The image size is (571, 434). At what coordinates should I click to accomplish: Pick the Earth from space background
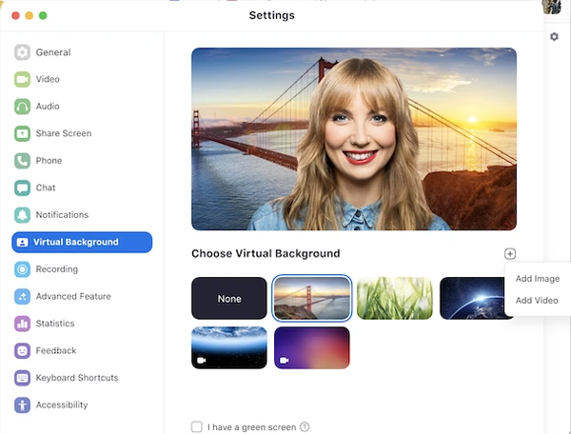coord(471,299)
